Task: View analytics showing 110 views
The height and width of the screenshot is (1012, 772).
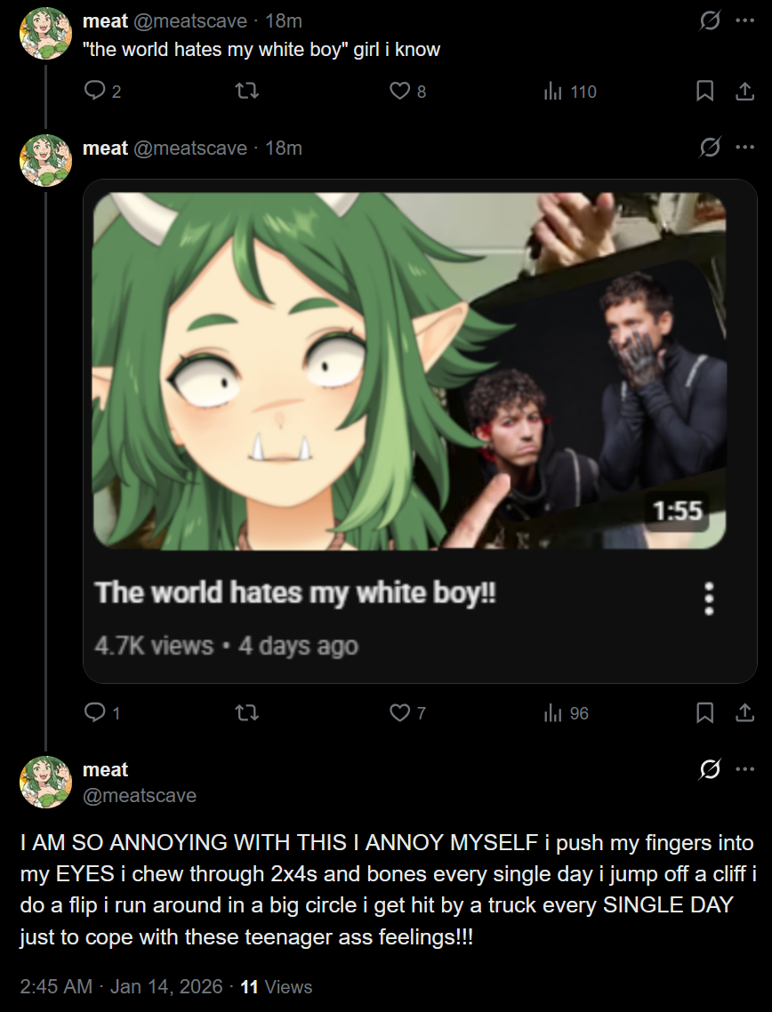Action: pos(570,91)
